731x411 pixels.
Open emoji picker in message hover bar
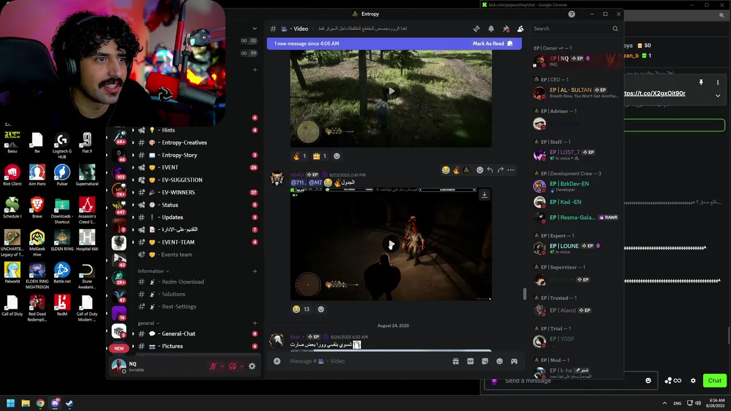[480, 170]
